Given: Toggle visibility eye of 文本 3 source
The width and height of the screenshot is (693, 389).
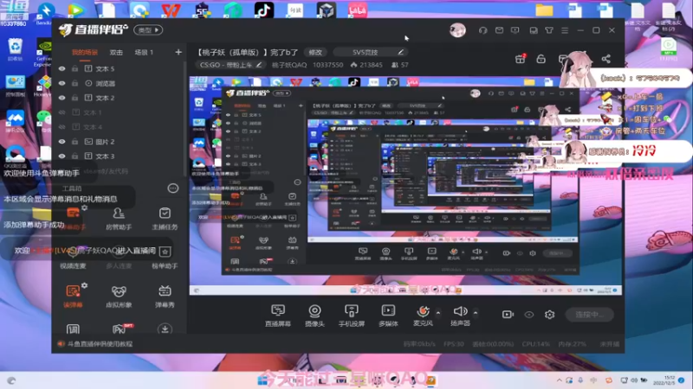Looking at the screenshot, I should point(62,156).
